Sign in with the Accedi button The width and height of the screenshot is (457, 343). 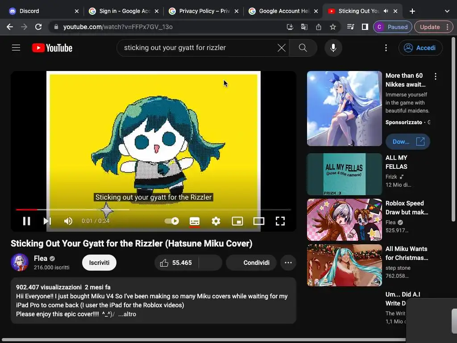click(420, 47)
